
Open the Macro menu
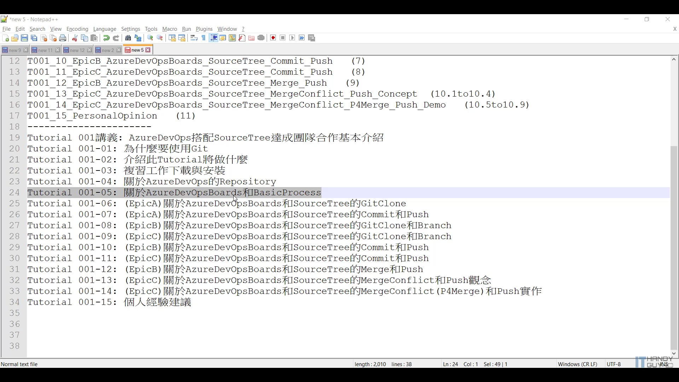[169, 29]
